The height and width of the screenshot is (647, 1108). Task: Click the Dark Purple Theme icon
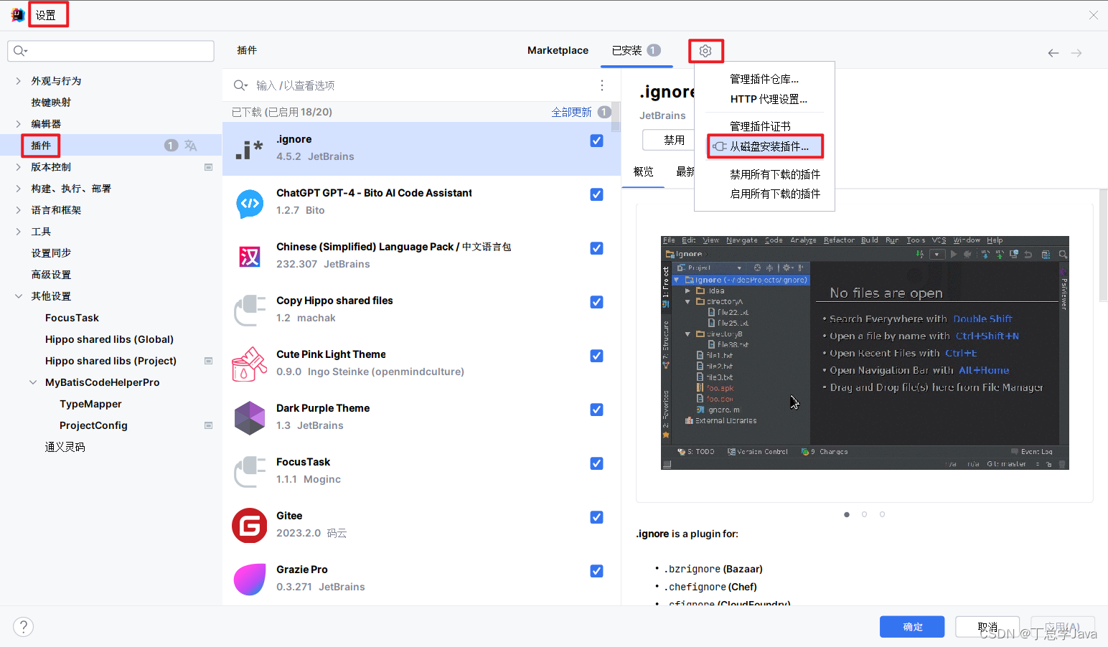tap(250, 418)
